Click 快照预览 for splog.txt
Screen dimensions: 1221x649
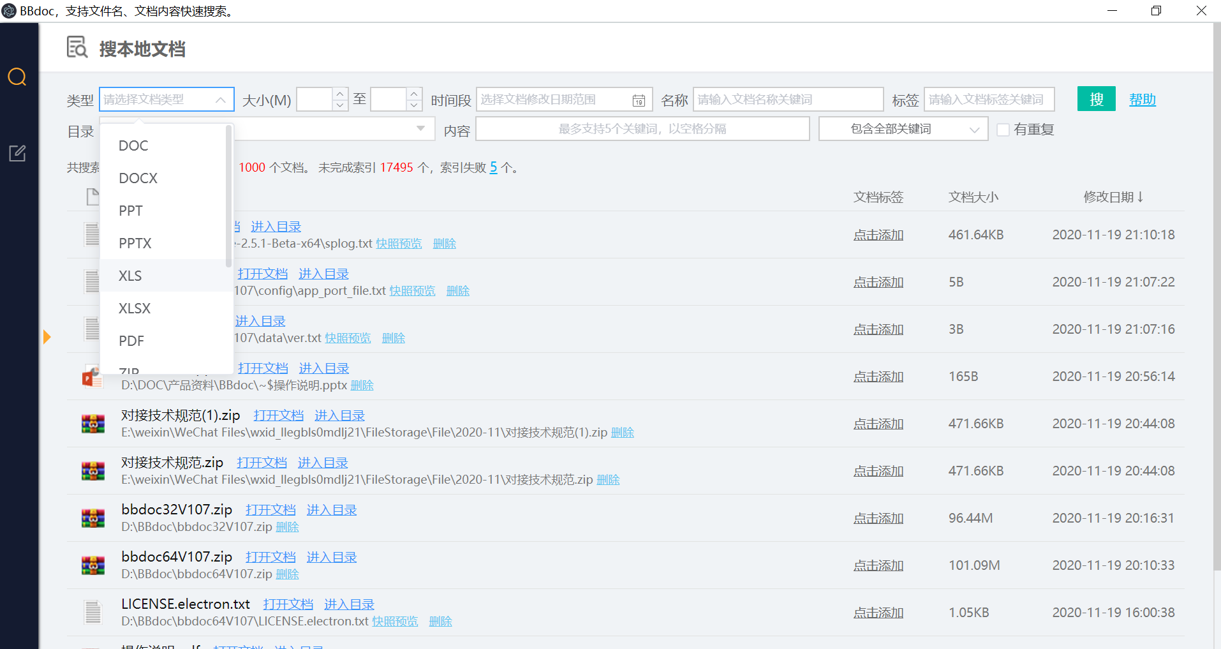(x=399, y=244)
